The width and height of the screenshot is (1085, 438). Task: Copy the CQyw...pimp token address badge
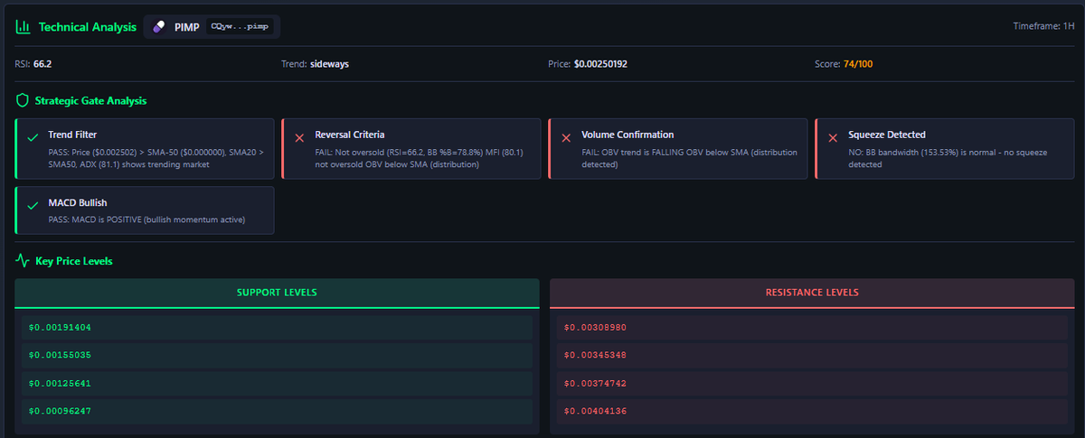pos(240,27)
